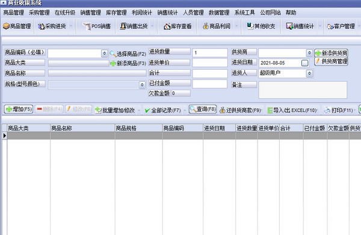This screenshot has width=361, height=235.
Task: Click 增加(F5) add button
Action: [x=19, y=109]
